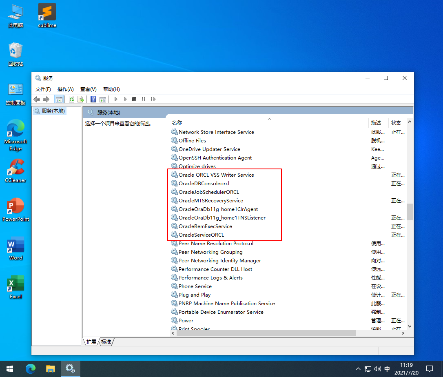Select Peer Name Resolution Protocol service

216,243
